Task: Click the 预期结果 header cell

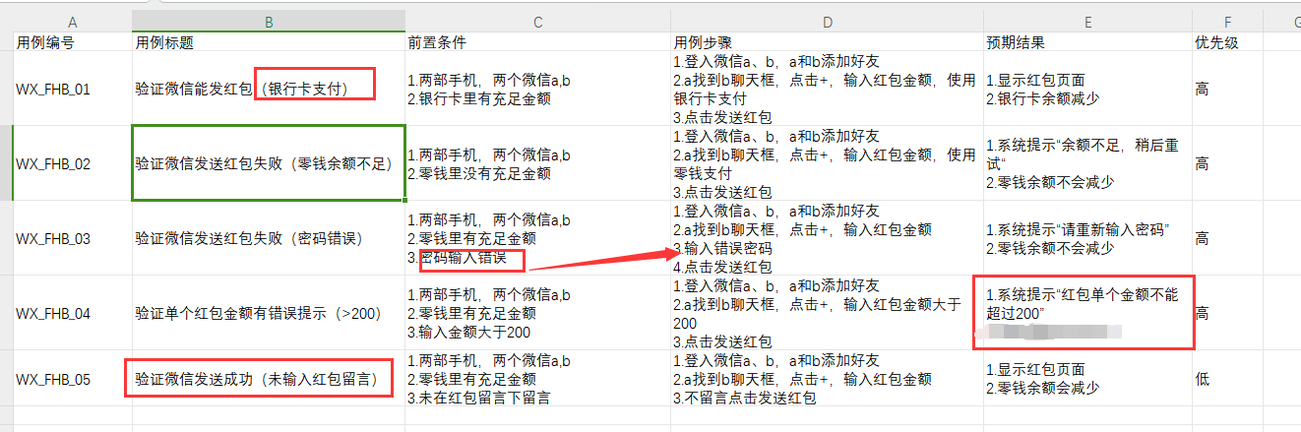Action: coord(1087,42)
